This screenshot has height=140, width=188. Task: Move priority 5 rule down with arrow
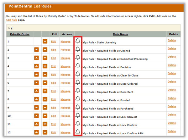coord(45,75)
